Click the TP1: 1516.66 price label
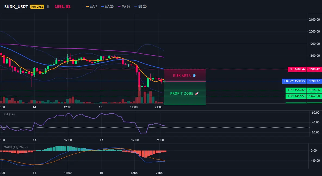The height and width of the screenshot is (176, 322). pyautogui.click(x=296, y=90)
